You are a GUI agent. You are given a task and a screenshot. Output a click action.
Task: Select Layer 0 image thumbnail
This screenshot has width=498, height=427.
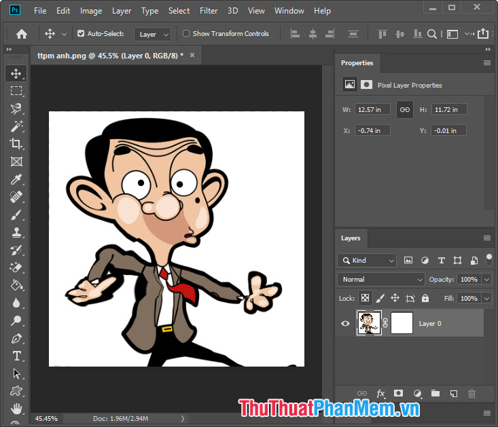369,323
